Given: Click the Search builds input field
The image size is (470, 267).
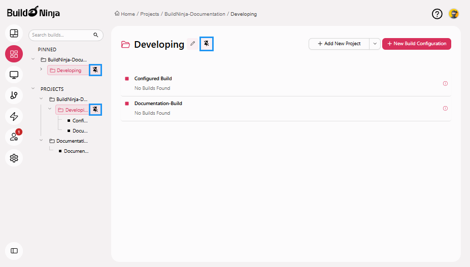Looking at the screenshot, I should click(x=61, y=35).
